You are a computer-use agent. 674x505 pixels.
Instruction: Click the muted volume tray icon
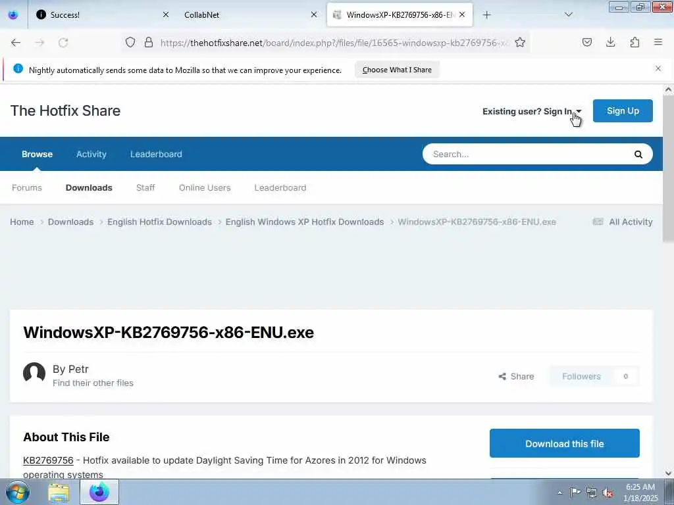(x=608, y=493)
